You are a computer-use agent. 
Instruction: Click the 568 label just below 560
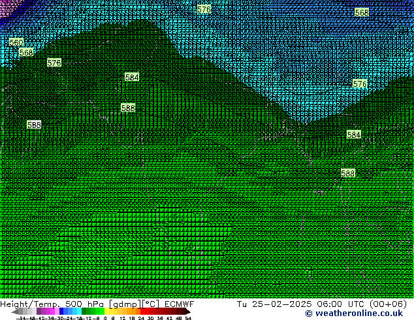click(26, 52)
